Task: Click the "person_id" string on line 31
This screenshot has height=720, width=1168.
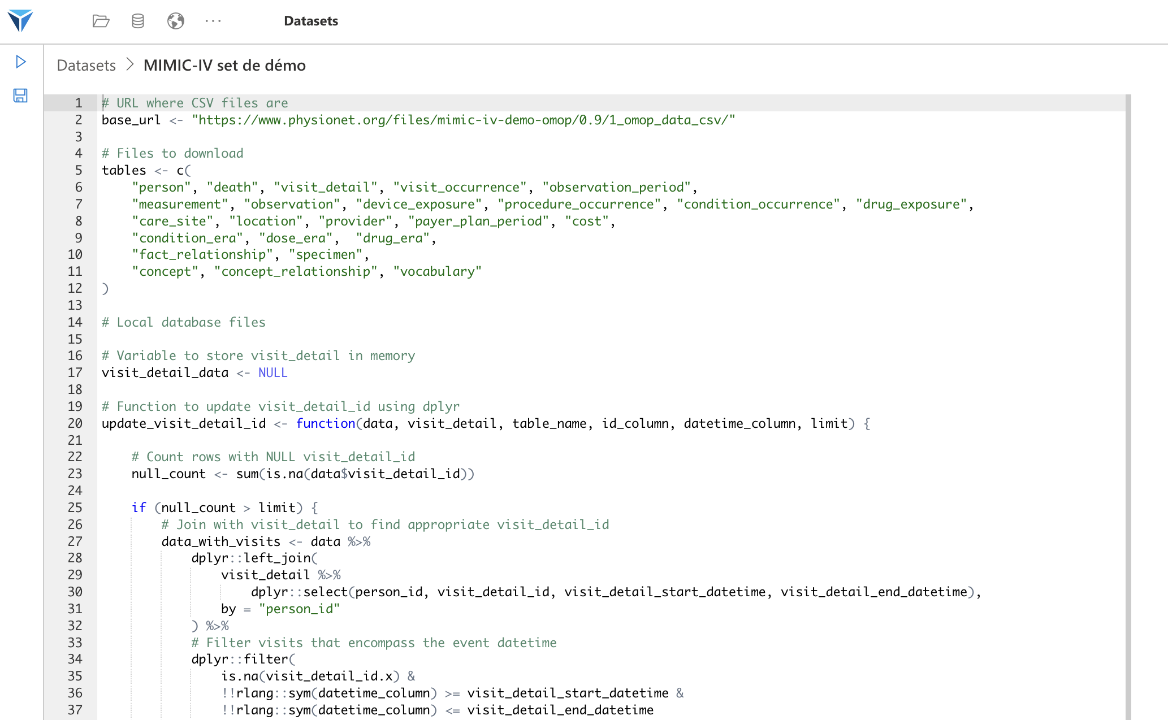Action: (299, 609)
